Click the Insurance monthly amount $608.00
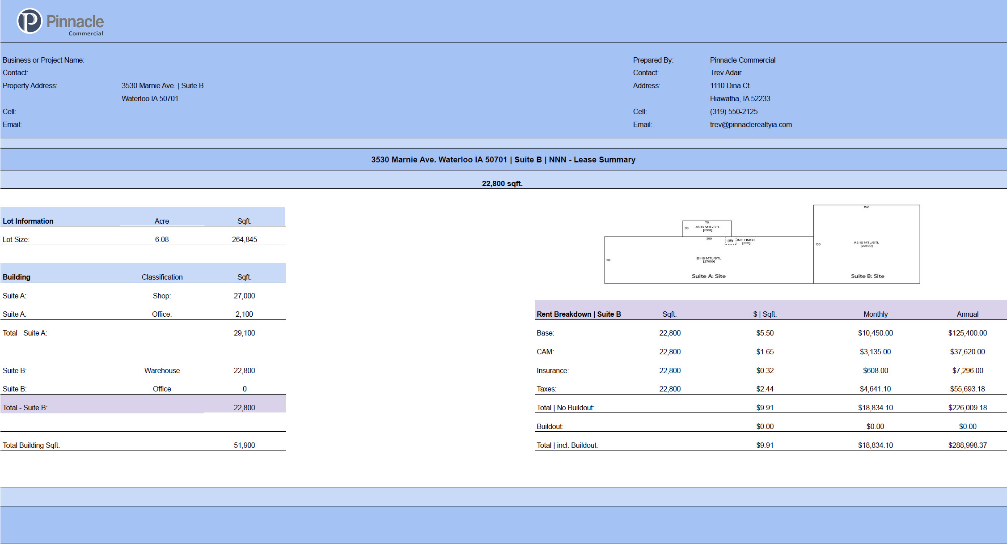1007x544 pixels. [876, 370]
